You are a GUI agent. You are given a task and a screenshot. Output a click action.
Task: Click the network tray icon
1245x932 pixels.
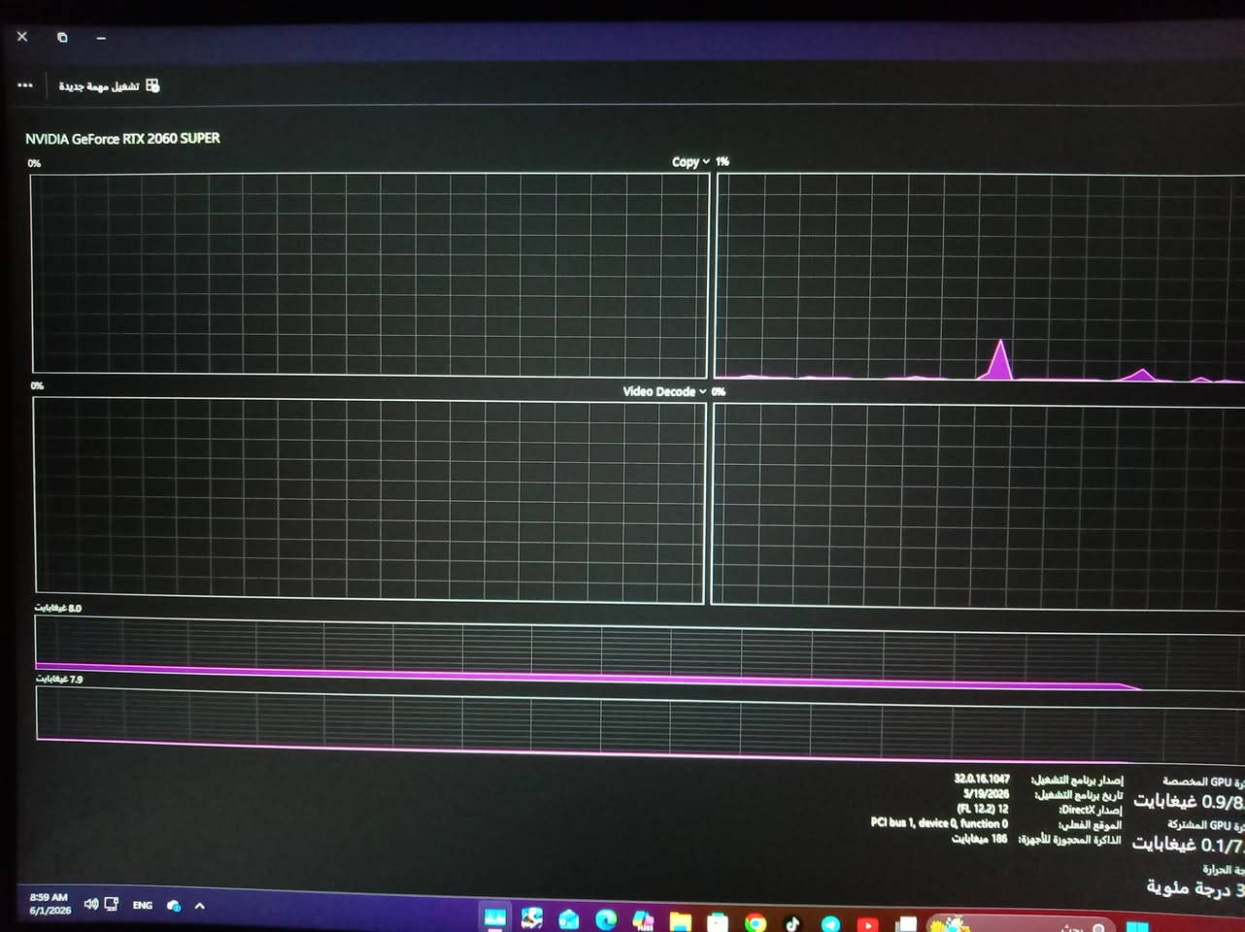point(112,905)
